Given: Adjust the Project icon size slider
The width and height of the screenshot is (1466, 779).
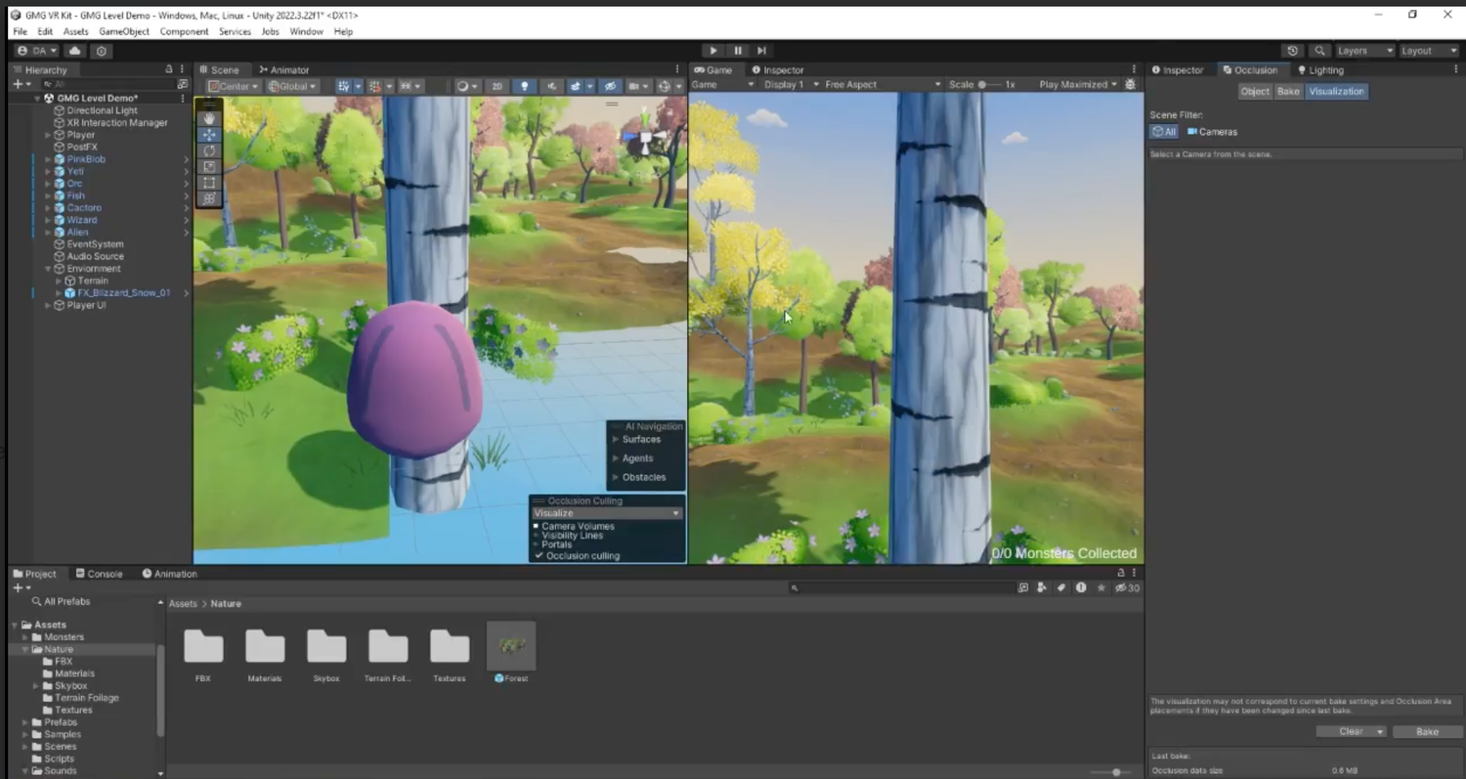Looking at the screenshot, I should click(1116, 772).
